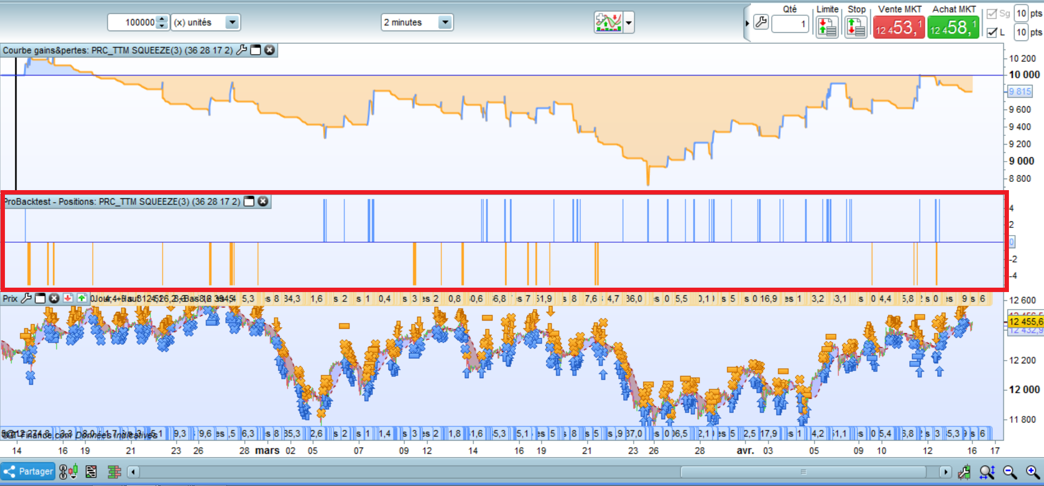Image resolution: width=1044 pixels, height=486 pixels.
Task: Zoom out the chart horizontally
Action: pos(1009,472)
